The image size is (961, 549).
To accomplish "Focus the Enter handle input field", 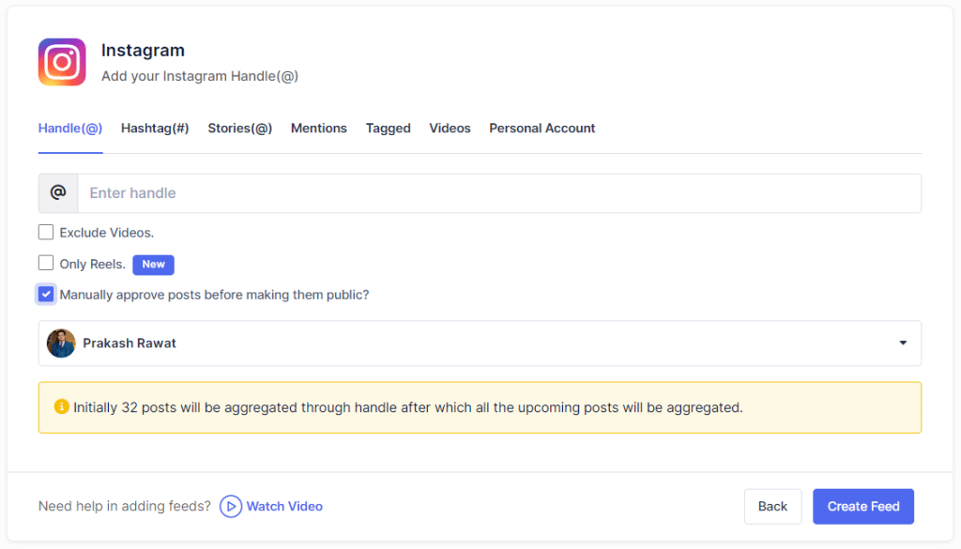I will (x=497, y=193).
